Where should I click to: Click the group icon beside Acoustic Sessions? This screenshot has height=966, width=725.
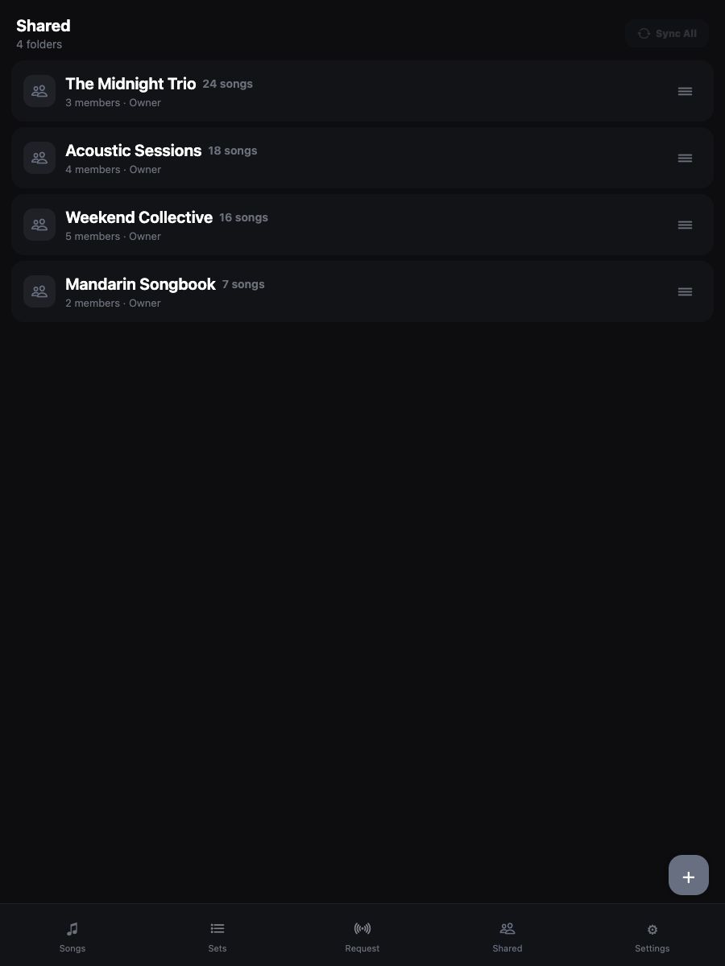point(39,158)
